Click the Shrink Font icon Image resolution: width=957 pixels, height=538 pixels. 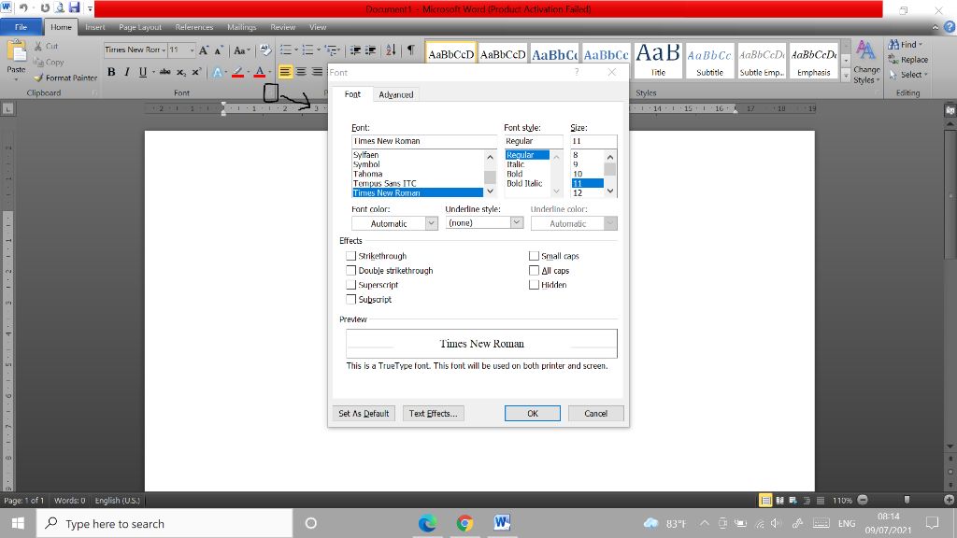point(219,50)
